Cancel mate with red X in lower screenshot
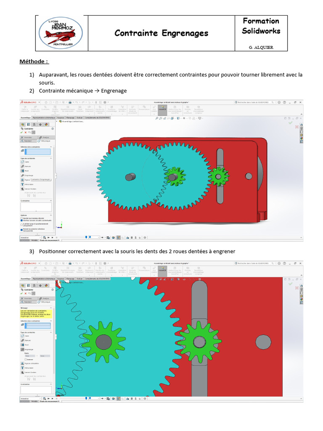The height and width of the screenshot is (431, 323). tap(26, 293)
